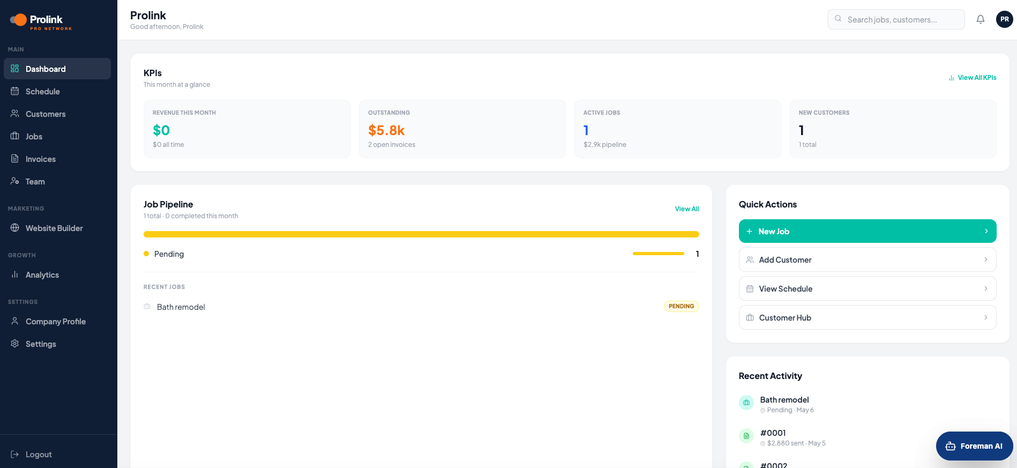This screenshot has height=468, width=1017.
Task: Expand New Job chevron arrow
Action: [x=986, y=231]
